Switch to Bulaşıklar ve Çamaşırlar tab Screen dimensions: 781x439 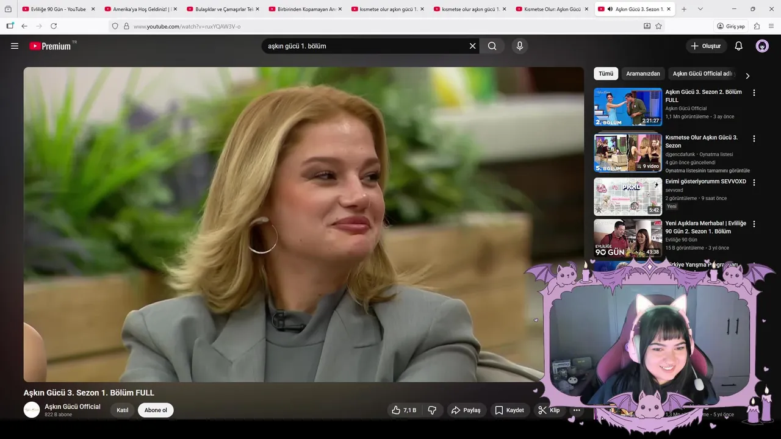point(221,9)
